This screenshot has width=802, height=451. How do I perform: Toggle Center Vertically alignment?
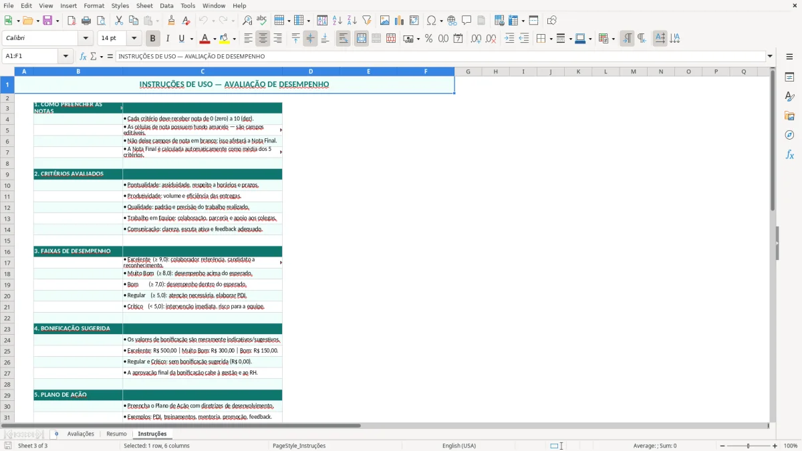point(310,39)
